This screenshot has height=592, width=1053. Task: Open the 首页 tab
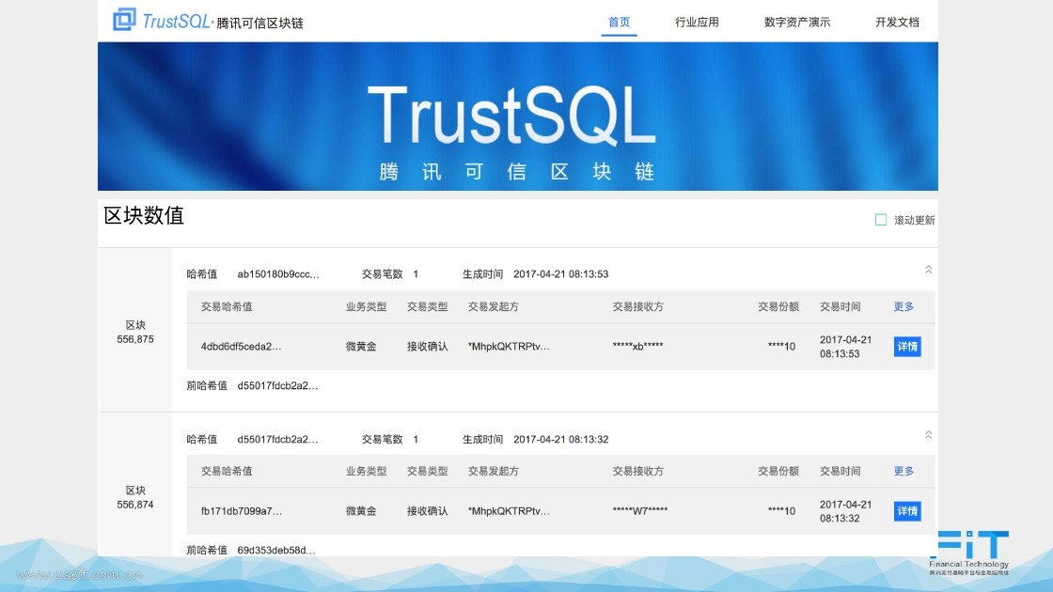[x=619, y=23]
